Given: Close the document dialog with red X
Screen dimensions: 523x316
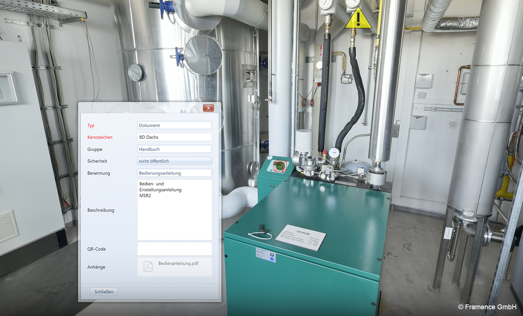Looking at the screenshot, I should point(208,108).
